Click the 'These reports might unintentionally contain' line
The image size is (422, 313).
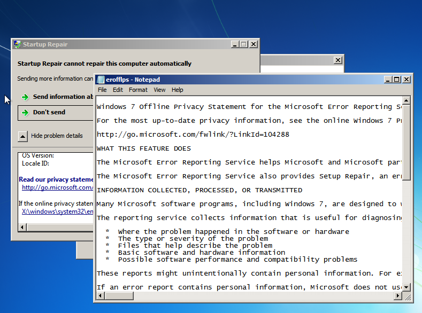pyautogui.click(x=249, y=273)
